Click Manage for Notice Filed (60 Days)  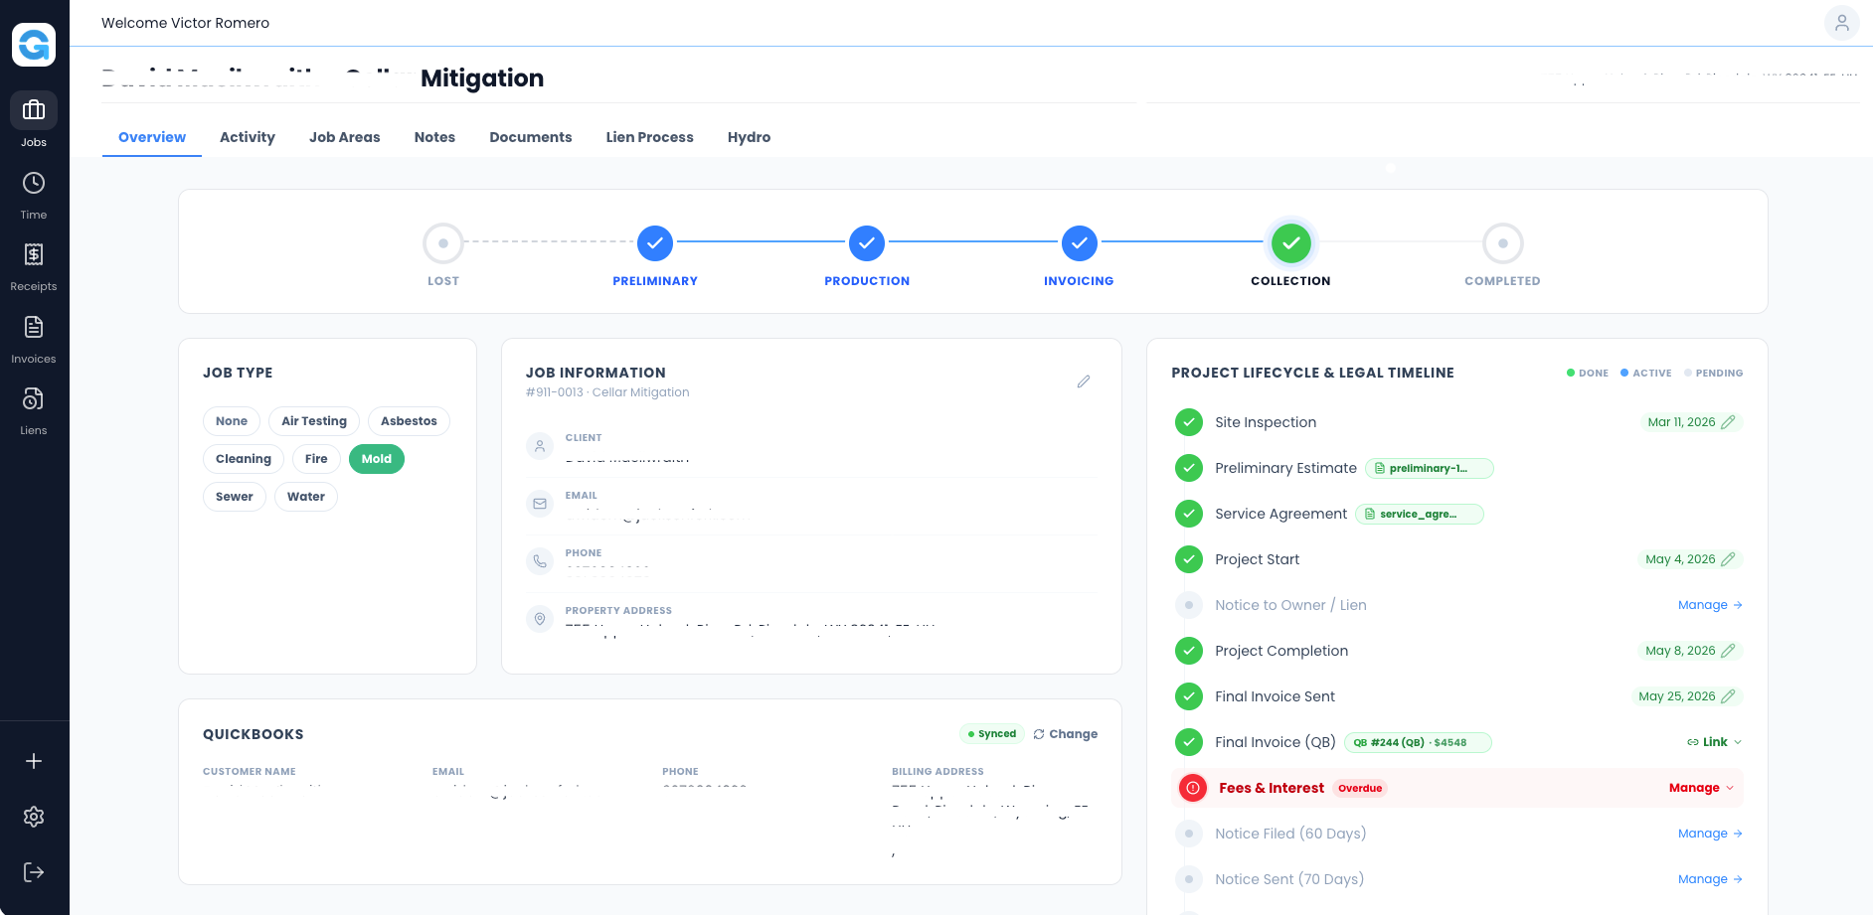point(1710,834)
